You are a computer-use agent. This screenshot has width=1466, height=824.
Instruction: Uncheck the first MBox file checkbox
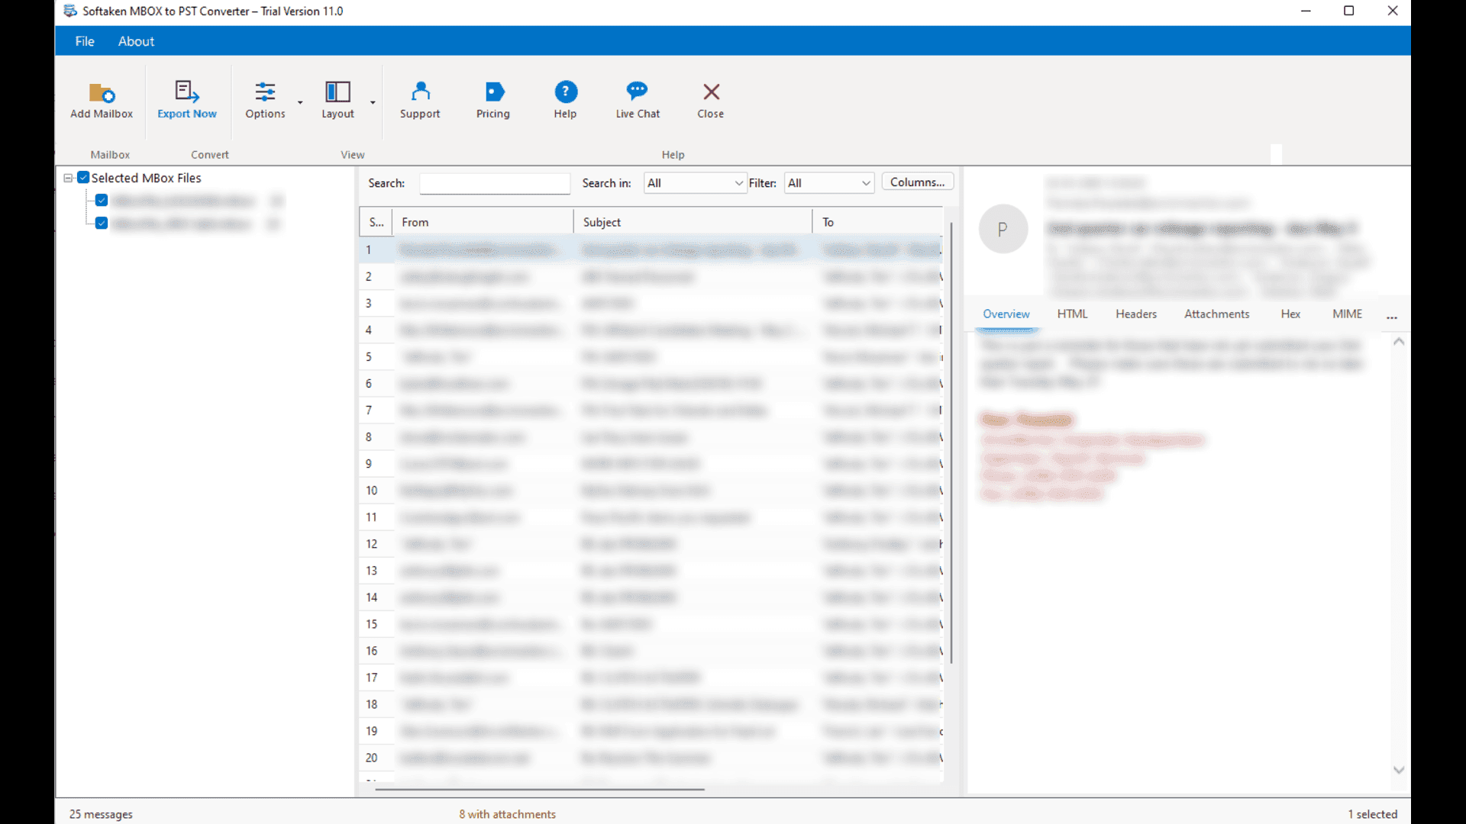[102, 201]
